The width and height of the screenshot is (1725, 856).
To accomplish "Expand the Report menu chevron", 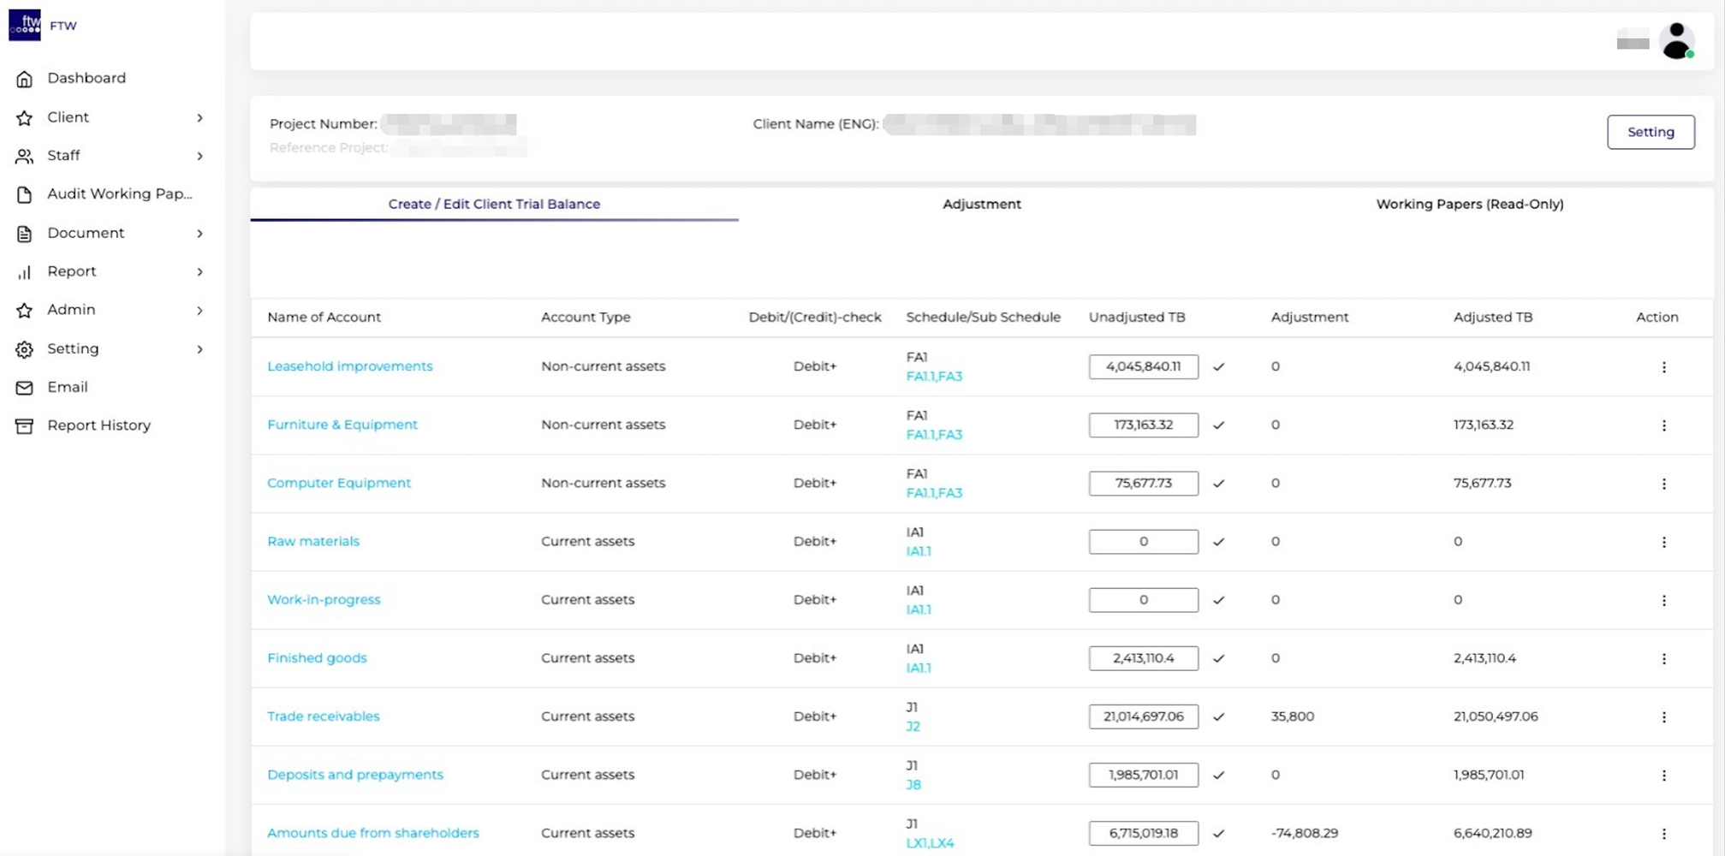I will click(199, 272).
